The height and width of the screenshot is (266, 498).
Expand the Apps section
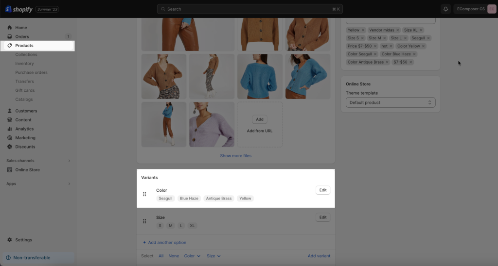pos(69,184)
